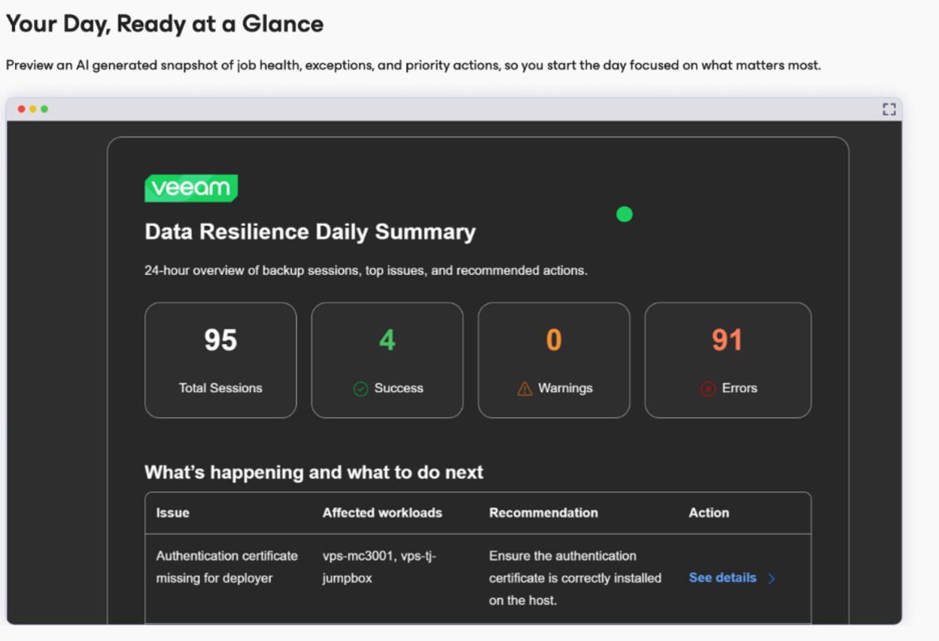
Task: Select the Success summary card showing 4
Action: (387, 360)
